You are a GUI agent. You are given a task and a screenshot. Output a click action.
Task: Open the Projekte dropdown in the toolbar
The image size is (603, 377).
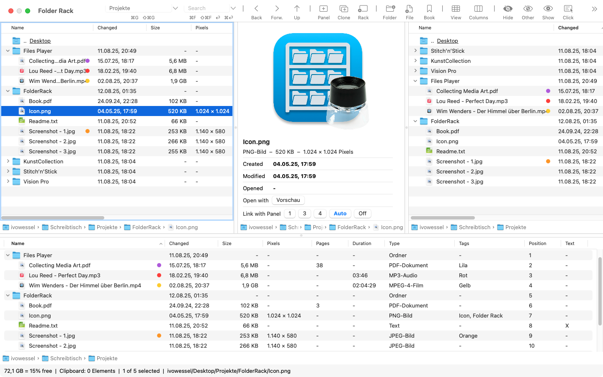pyautogui.click(x=175, y=8)
